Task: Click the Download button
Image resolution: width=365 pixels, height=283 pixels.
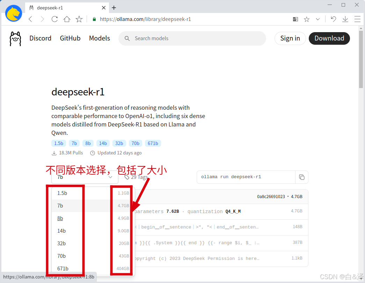Action: pyautogui.click(x=329, y=38)
